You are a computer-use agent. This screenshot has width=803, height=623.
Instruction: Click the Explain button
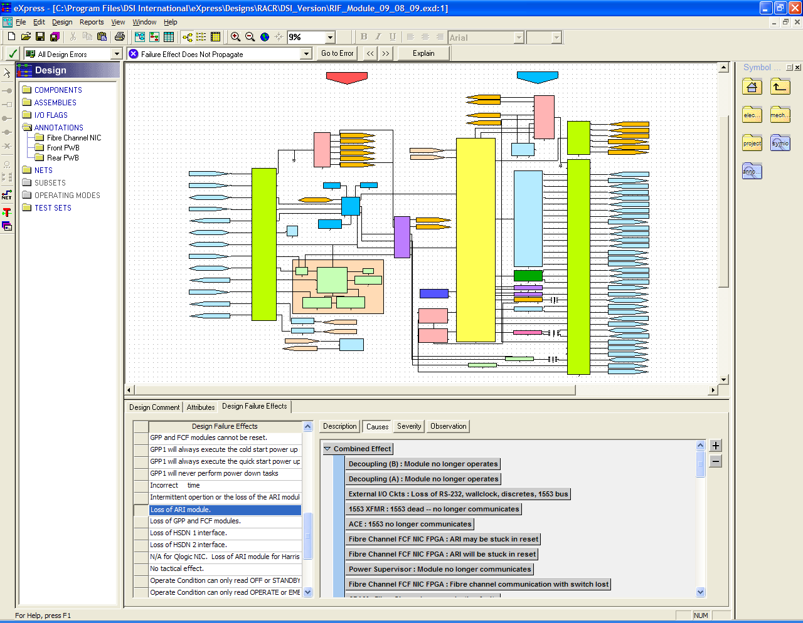423,54
